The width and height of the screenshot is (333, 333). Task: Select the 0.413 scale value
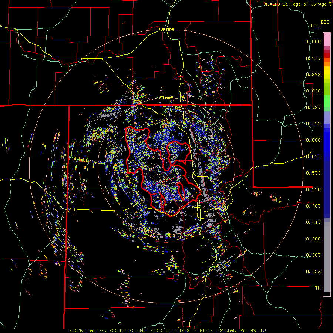[x=313, y=222]
